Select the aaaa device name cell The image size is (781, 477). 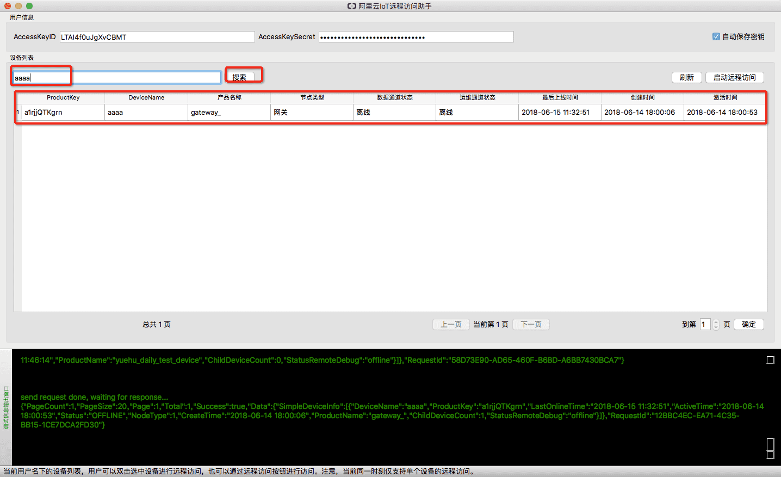pos(146,113)
